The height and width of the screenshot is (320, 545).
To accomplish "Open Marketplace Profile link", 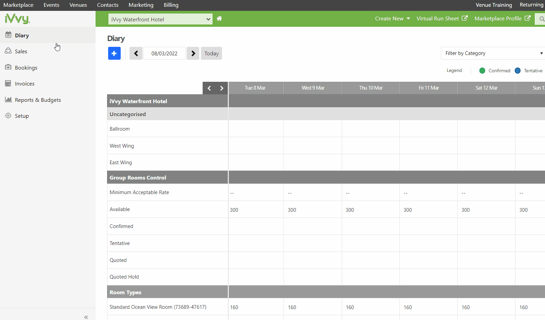I will [x=498, y=18].
